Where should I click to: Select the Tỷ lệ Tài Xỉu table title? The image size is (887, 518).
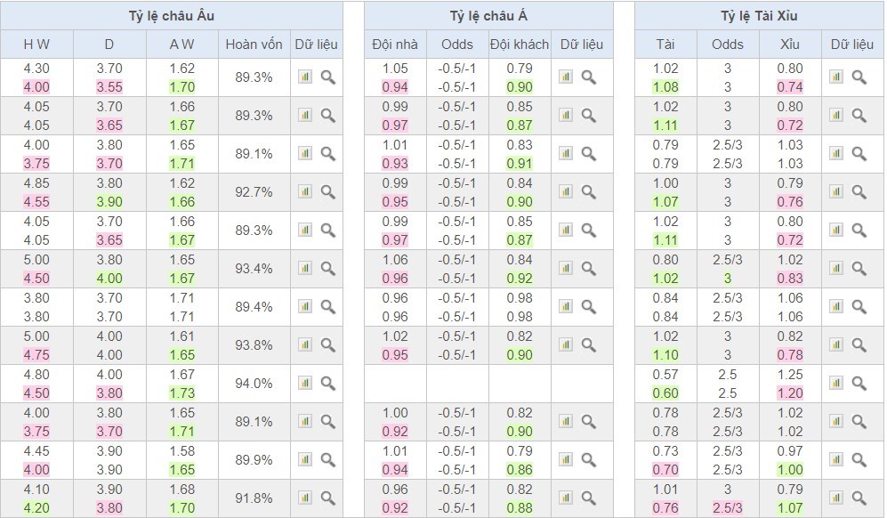click(759, 16)
